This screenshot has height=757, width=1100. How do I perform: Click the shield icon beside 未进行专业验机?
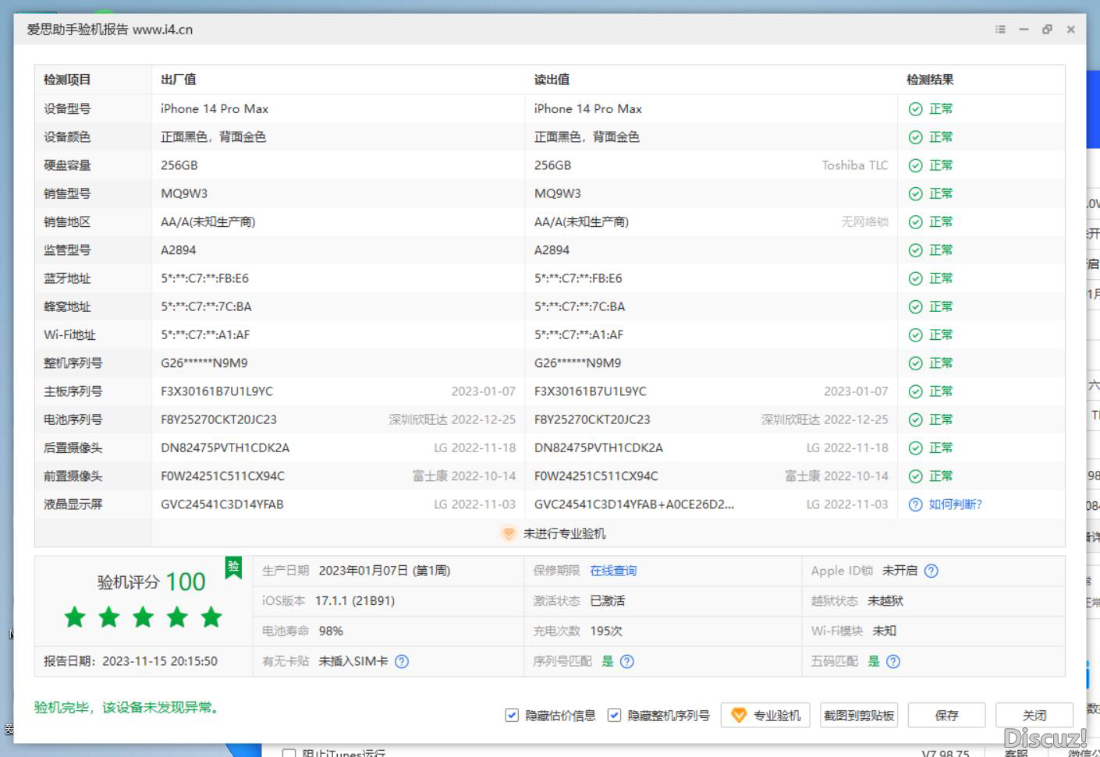(509, 533)
